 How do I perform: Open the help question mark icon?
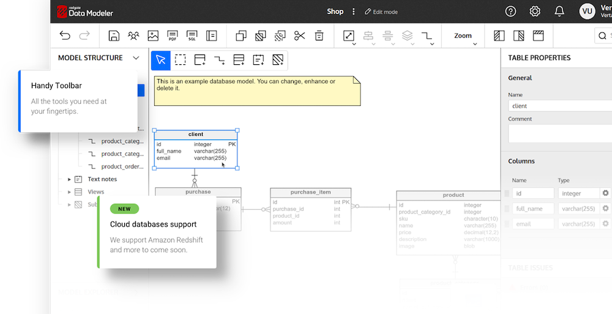point(510,12)
